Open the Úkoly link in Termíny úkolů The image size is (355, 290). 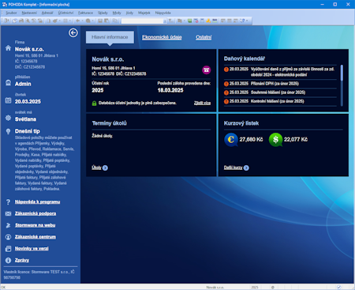pos(96,168)
